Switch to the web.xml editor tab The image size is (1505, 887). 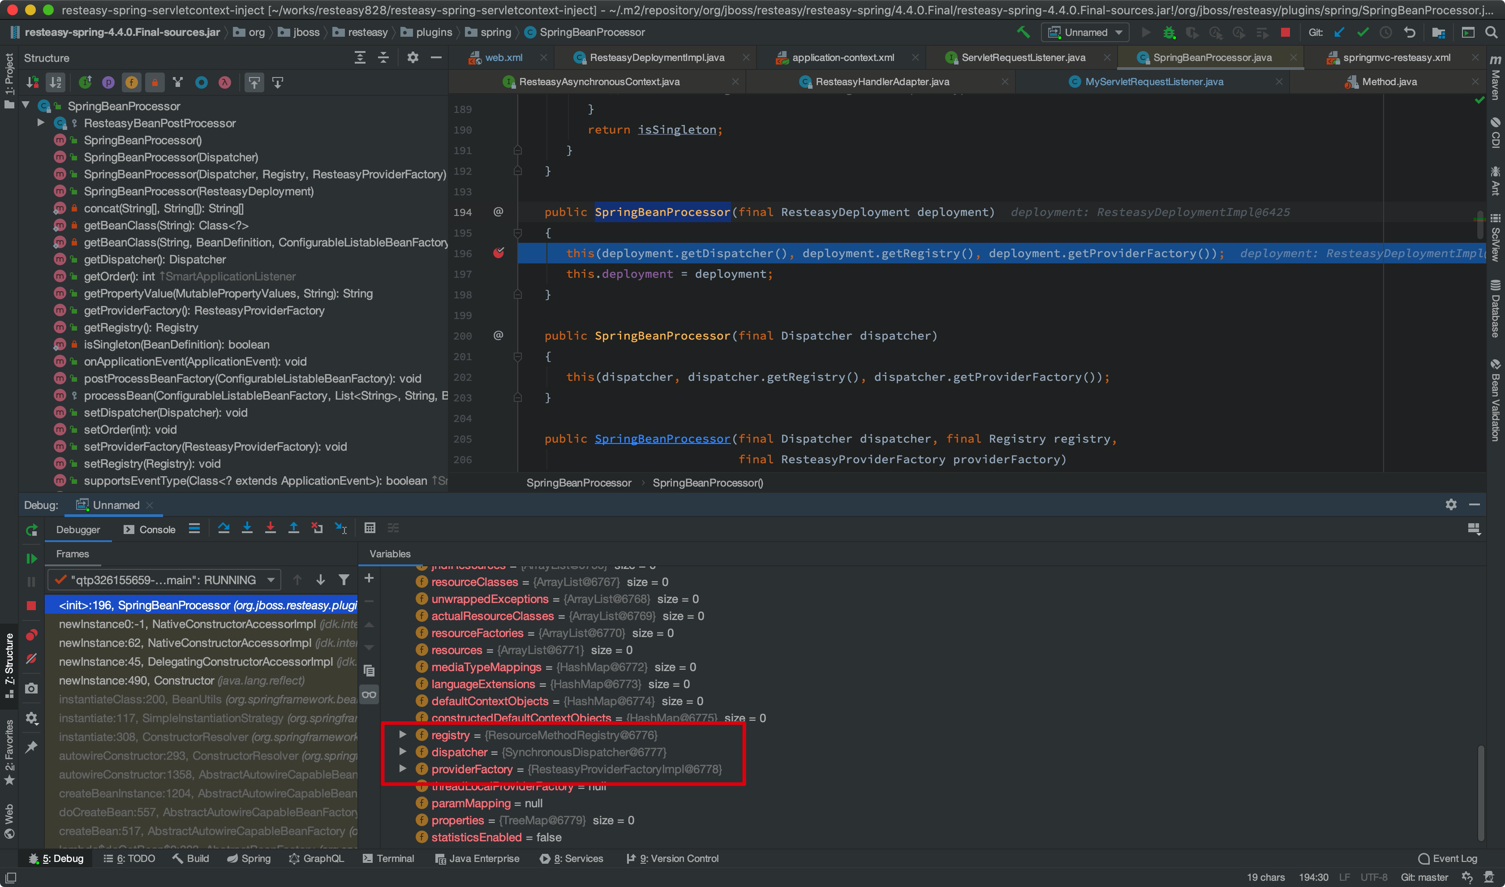click(503, 57)
